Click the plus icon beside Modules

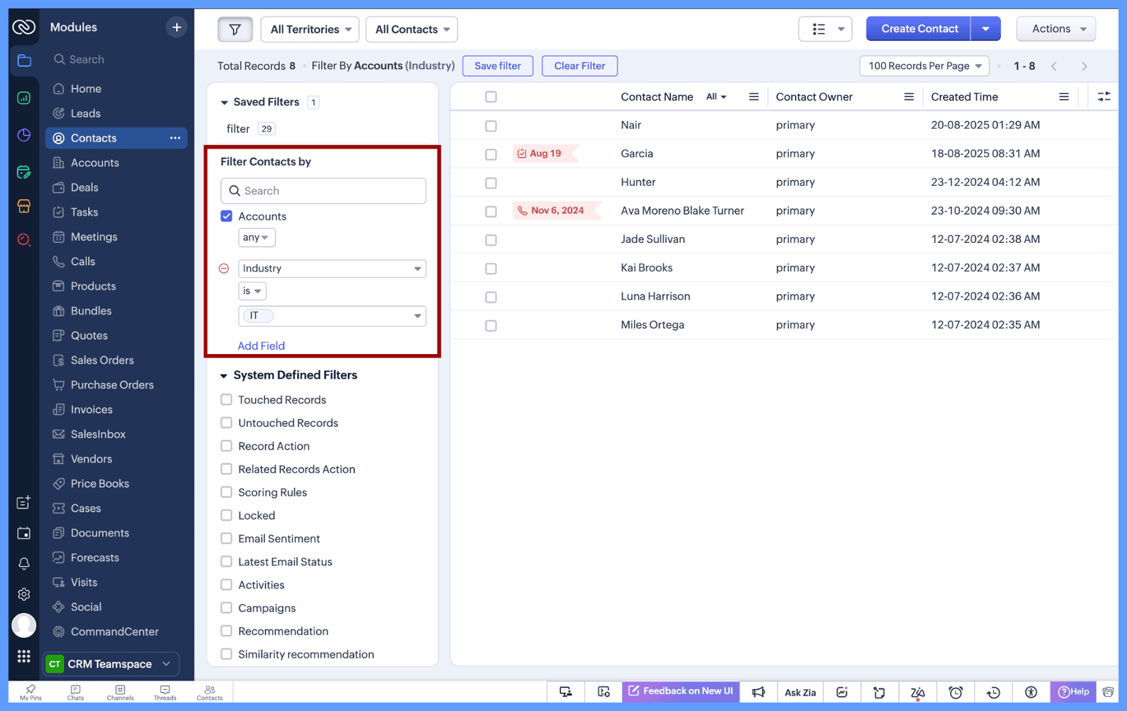tap(176, 27)
